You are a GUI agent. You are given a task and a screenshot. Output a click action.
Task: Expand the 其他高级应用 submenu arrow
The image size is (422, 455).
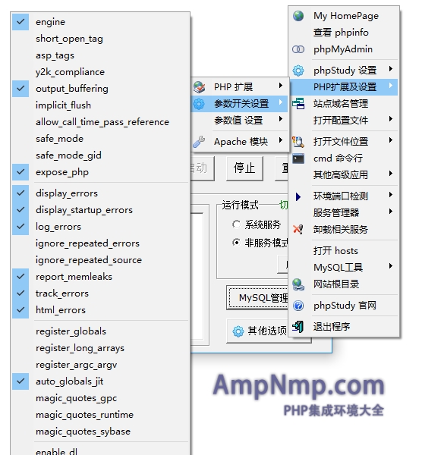(391, 173)
